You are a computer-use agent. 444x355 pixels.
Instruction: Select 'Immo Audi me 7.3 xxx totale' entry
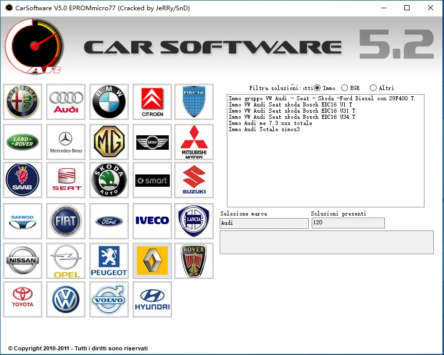point(270,123)
